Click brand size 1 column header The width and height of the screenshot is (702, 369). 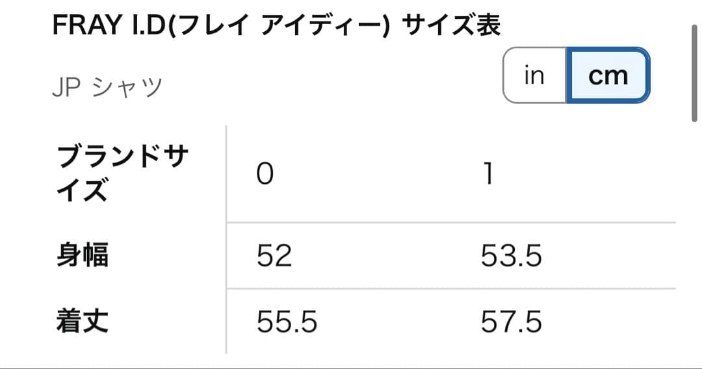coord(489,175)
